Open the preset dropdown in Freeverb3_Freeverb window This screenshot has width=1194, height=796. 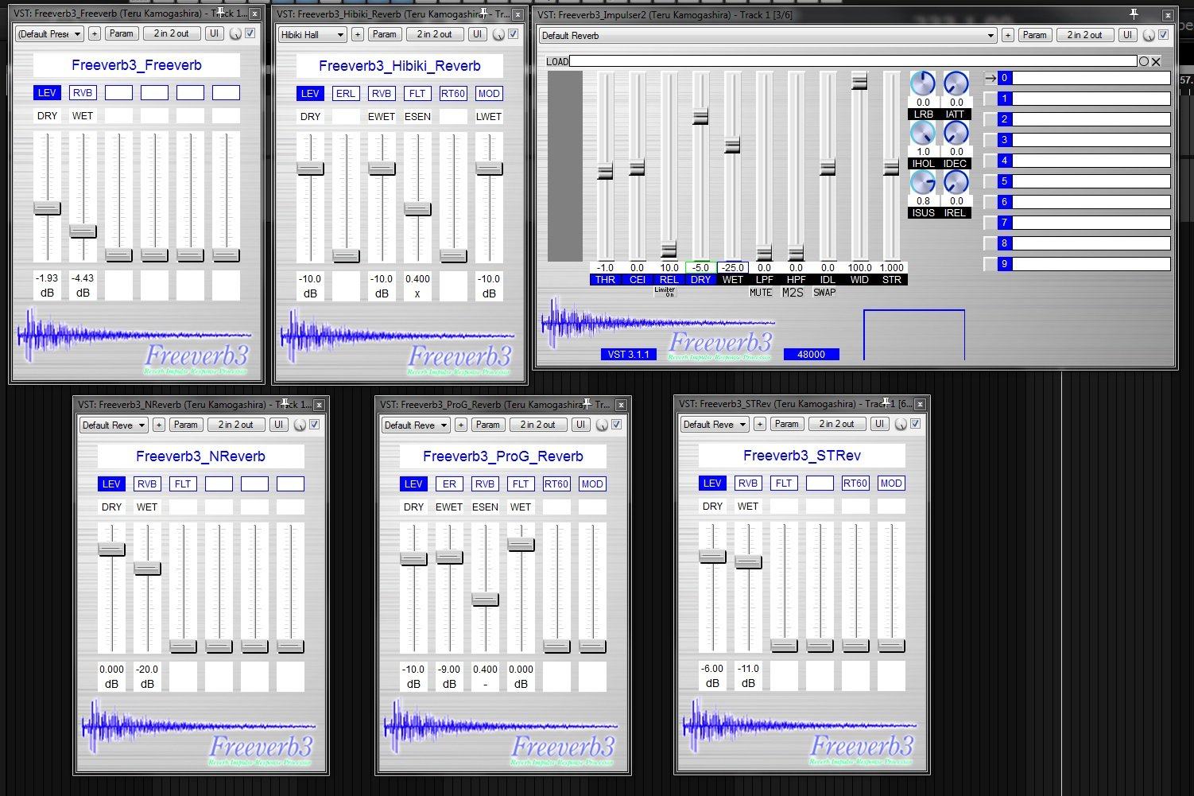(x=49, y=33)
